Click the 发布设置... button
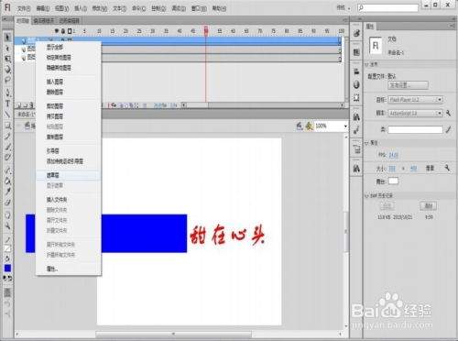The height and width of the screenshot is (341, 458). pos(408,85)
